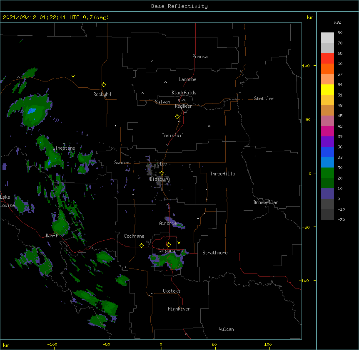Click the Cochrane label
The height and width of the screenshot is (350, 359).
(134, 236)
